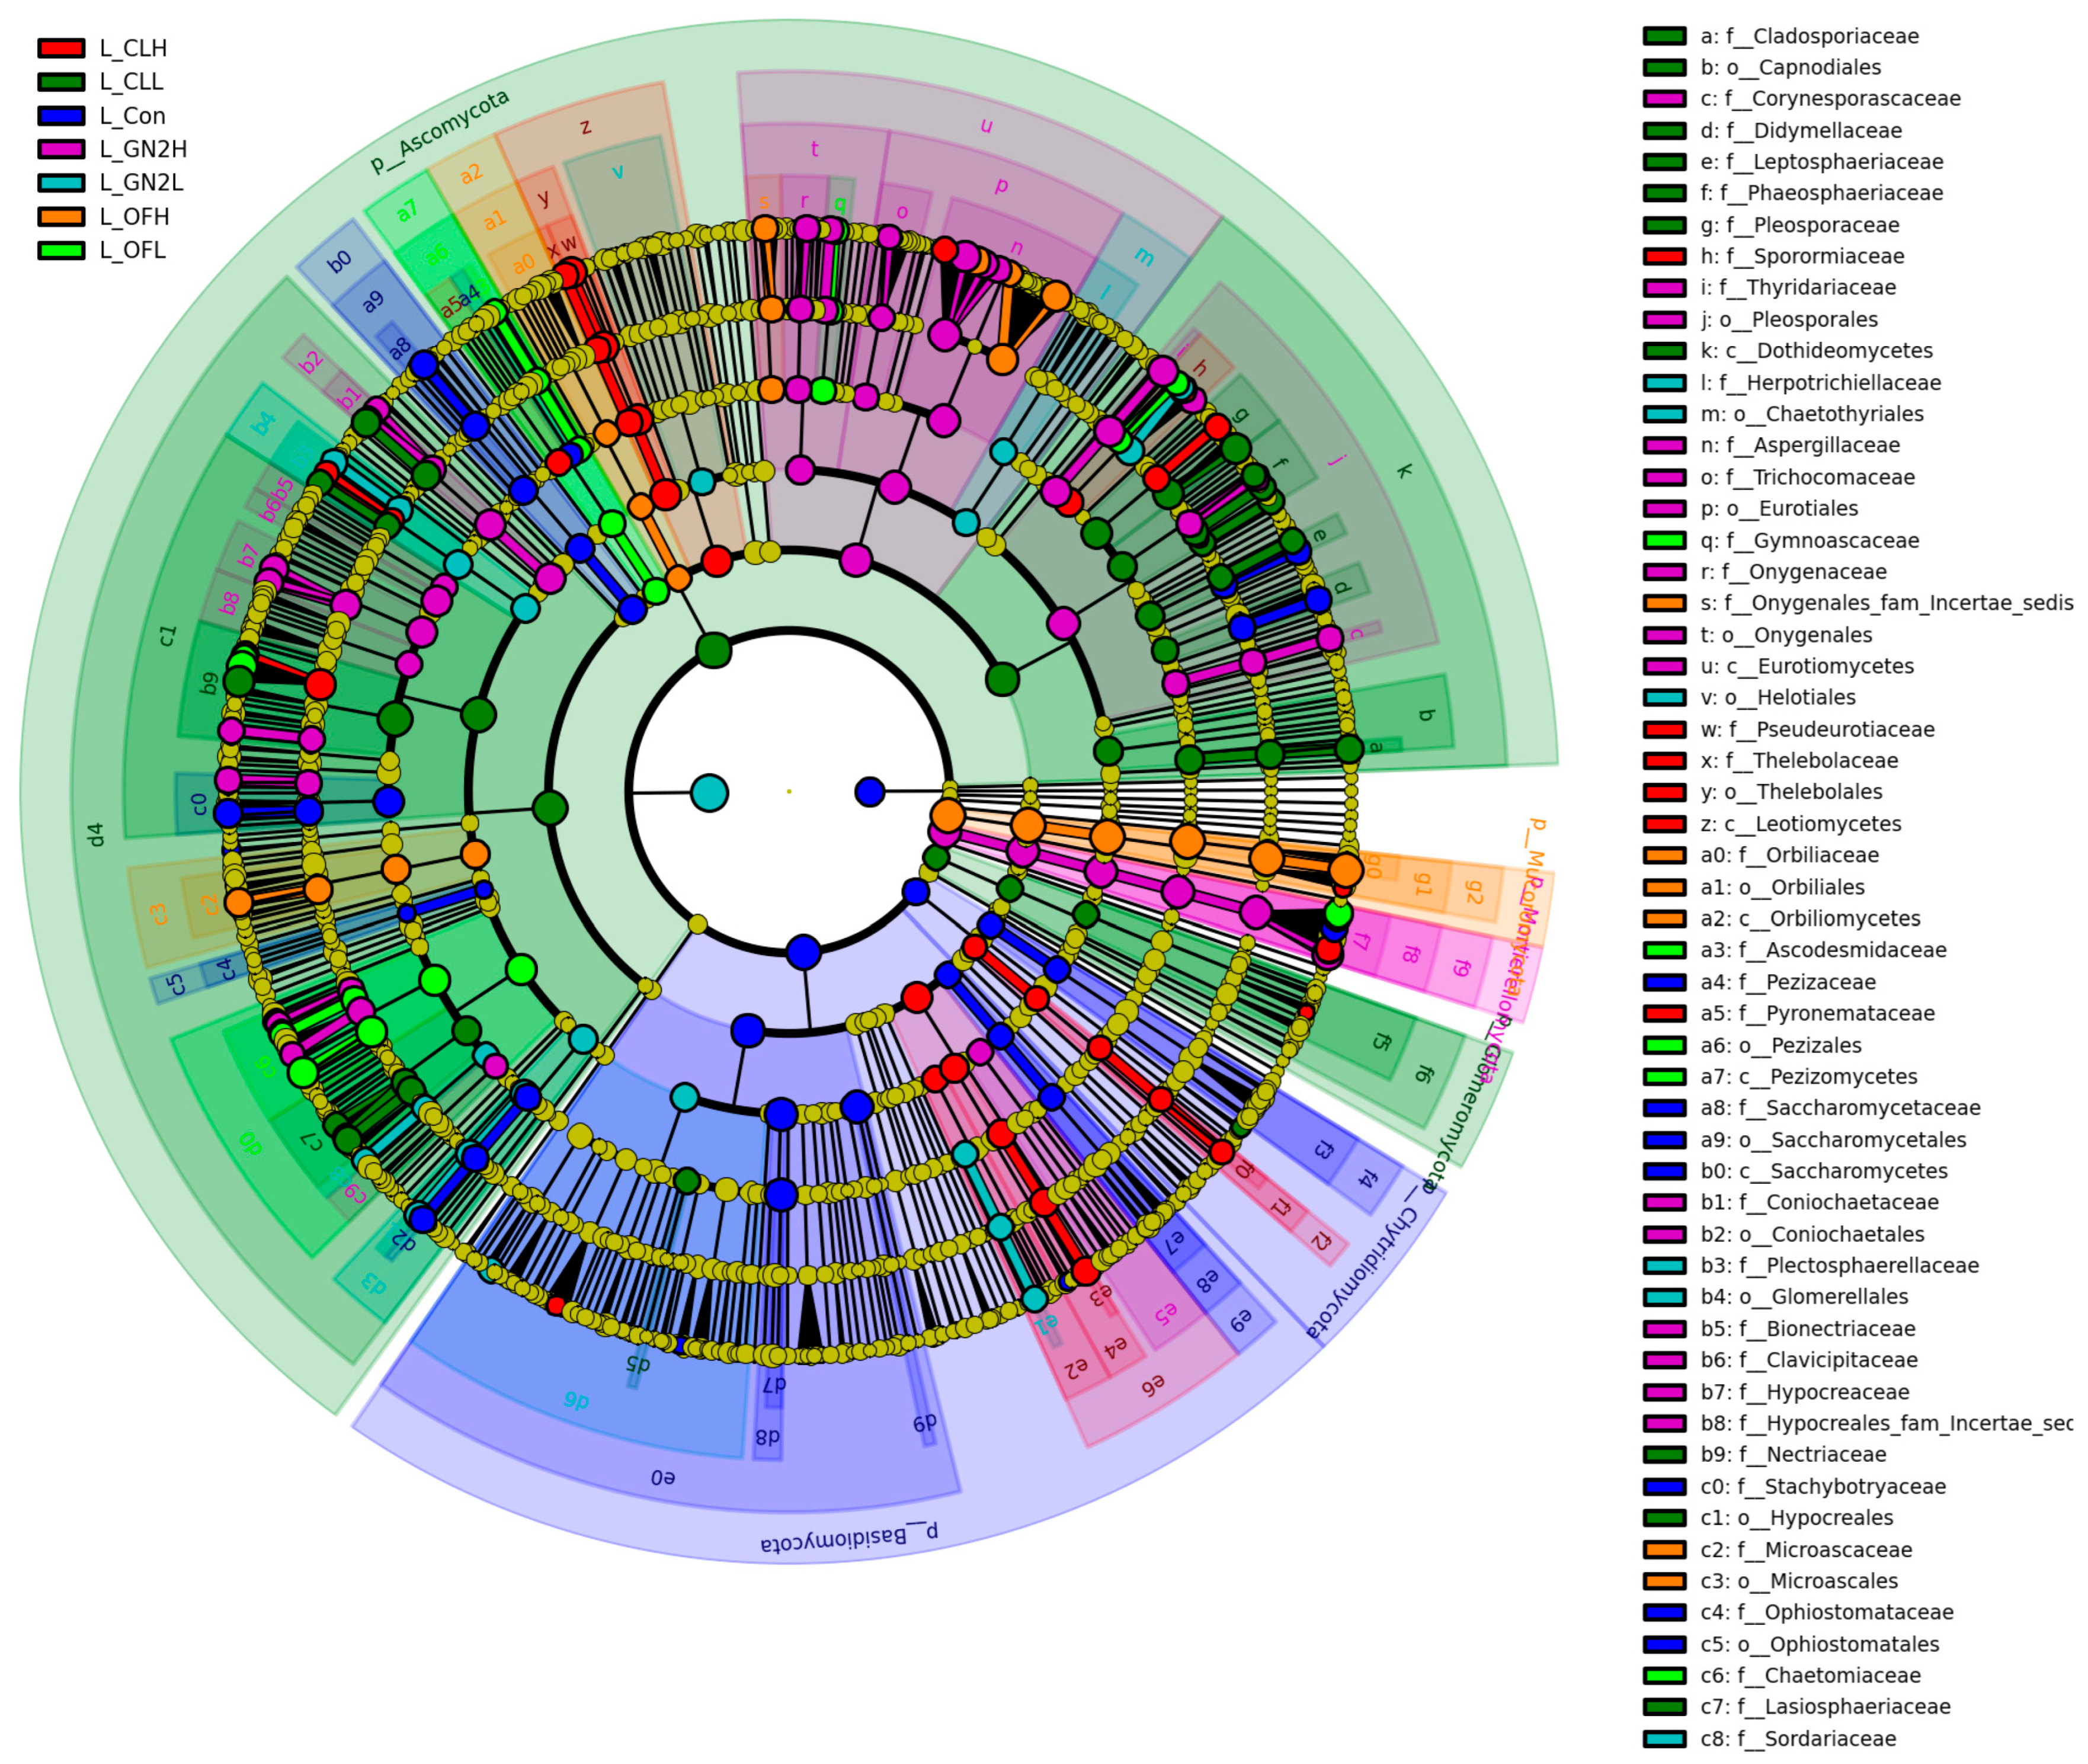The image size is (2088, 1764).
Task: Click the cyan swatch beside o__Helotiales
Action: [1664, 697]
